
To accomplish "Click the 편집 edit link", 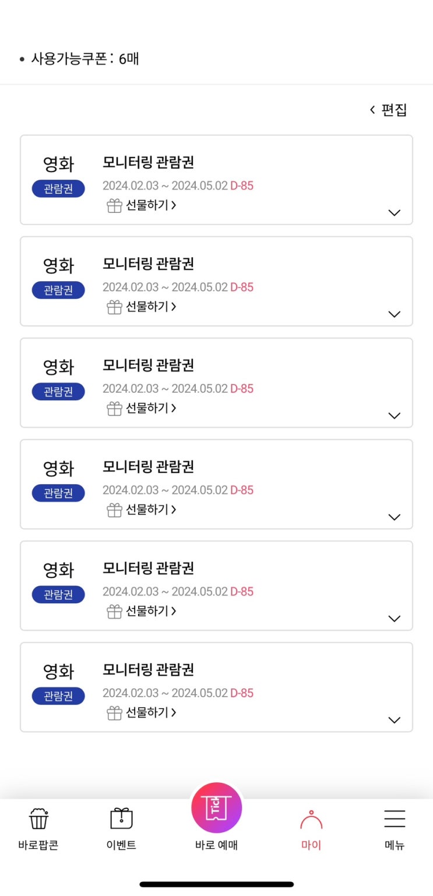I will click(x=389, y=110).
